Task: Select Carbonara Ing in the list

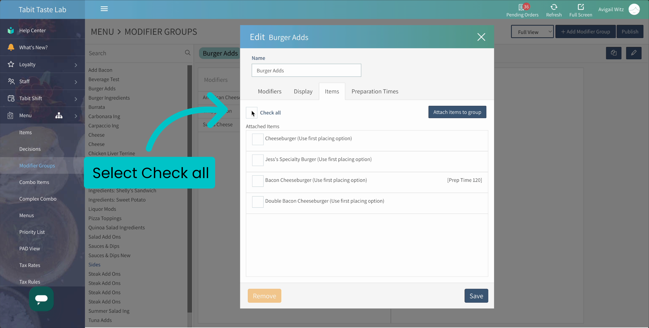Action: [x=104, y=116]
